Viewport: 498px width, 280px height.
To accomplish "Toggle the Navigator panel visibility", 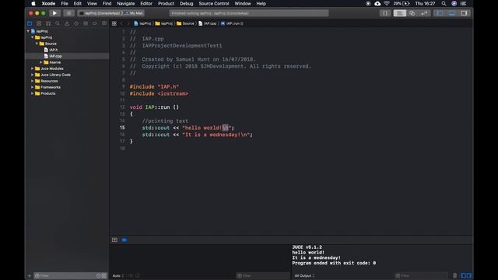I will pos(440,13).
